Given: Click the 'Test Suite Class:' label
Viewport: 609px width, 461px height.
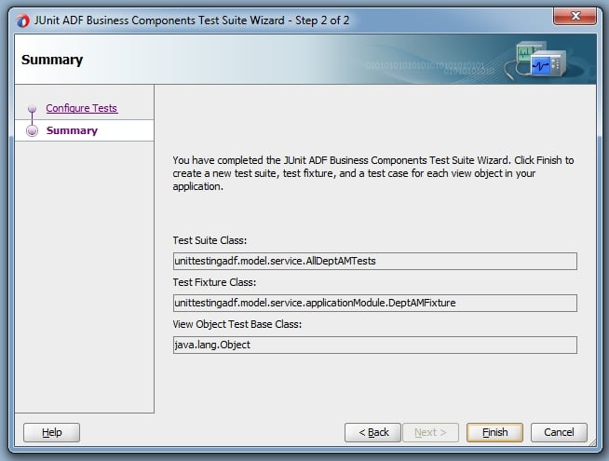Looking at the screenshot, I should (x=210, y=240).
